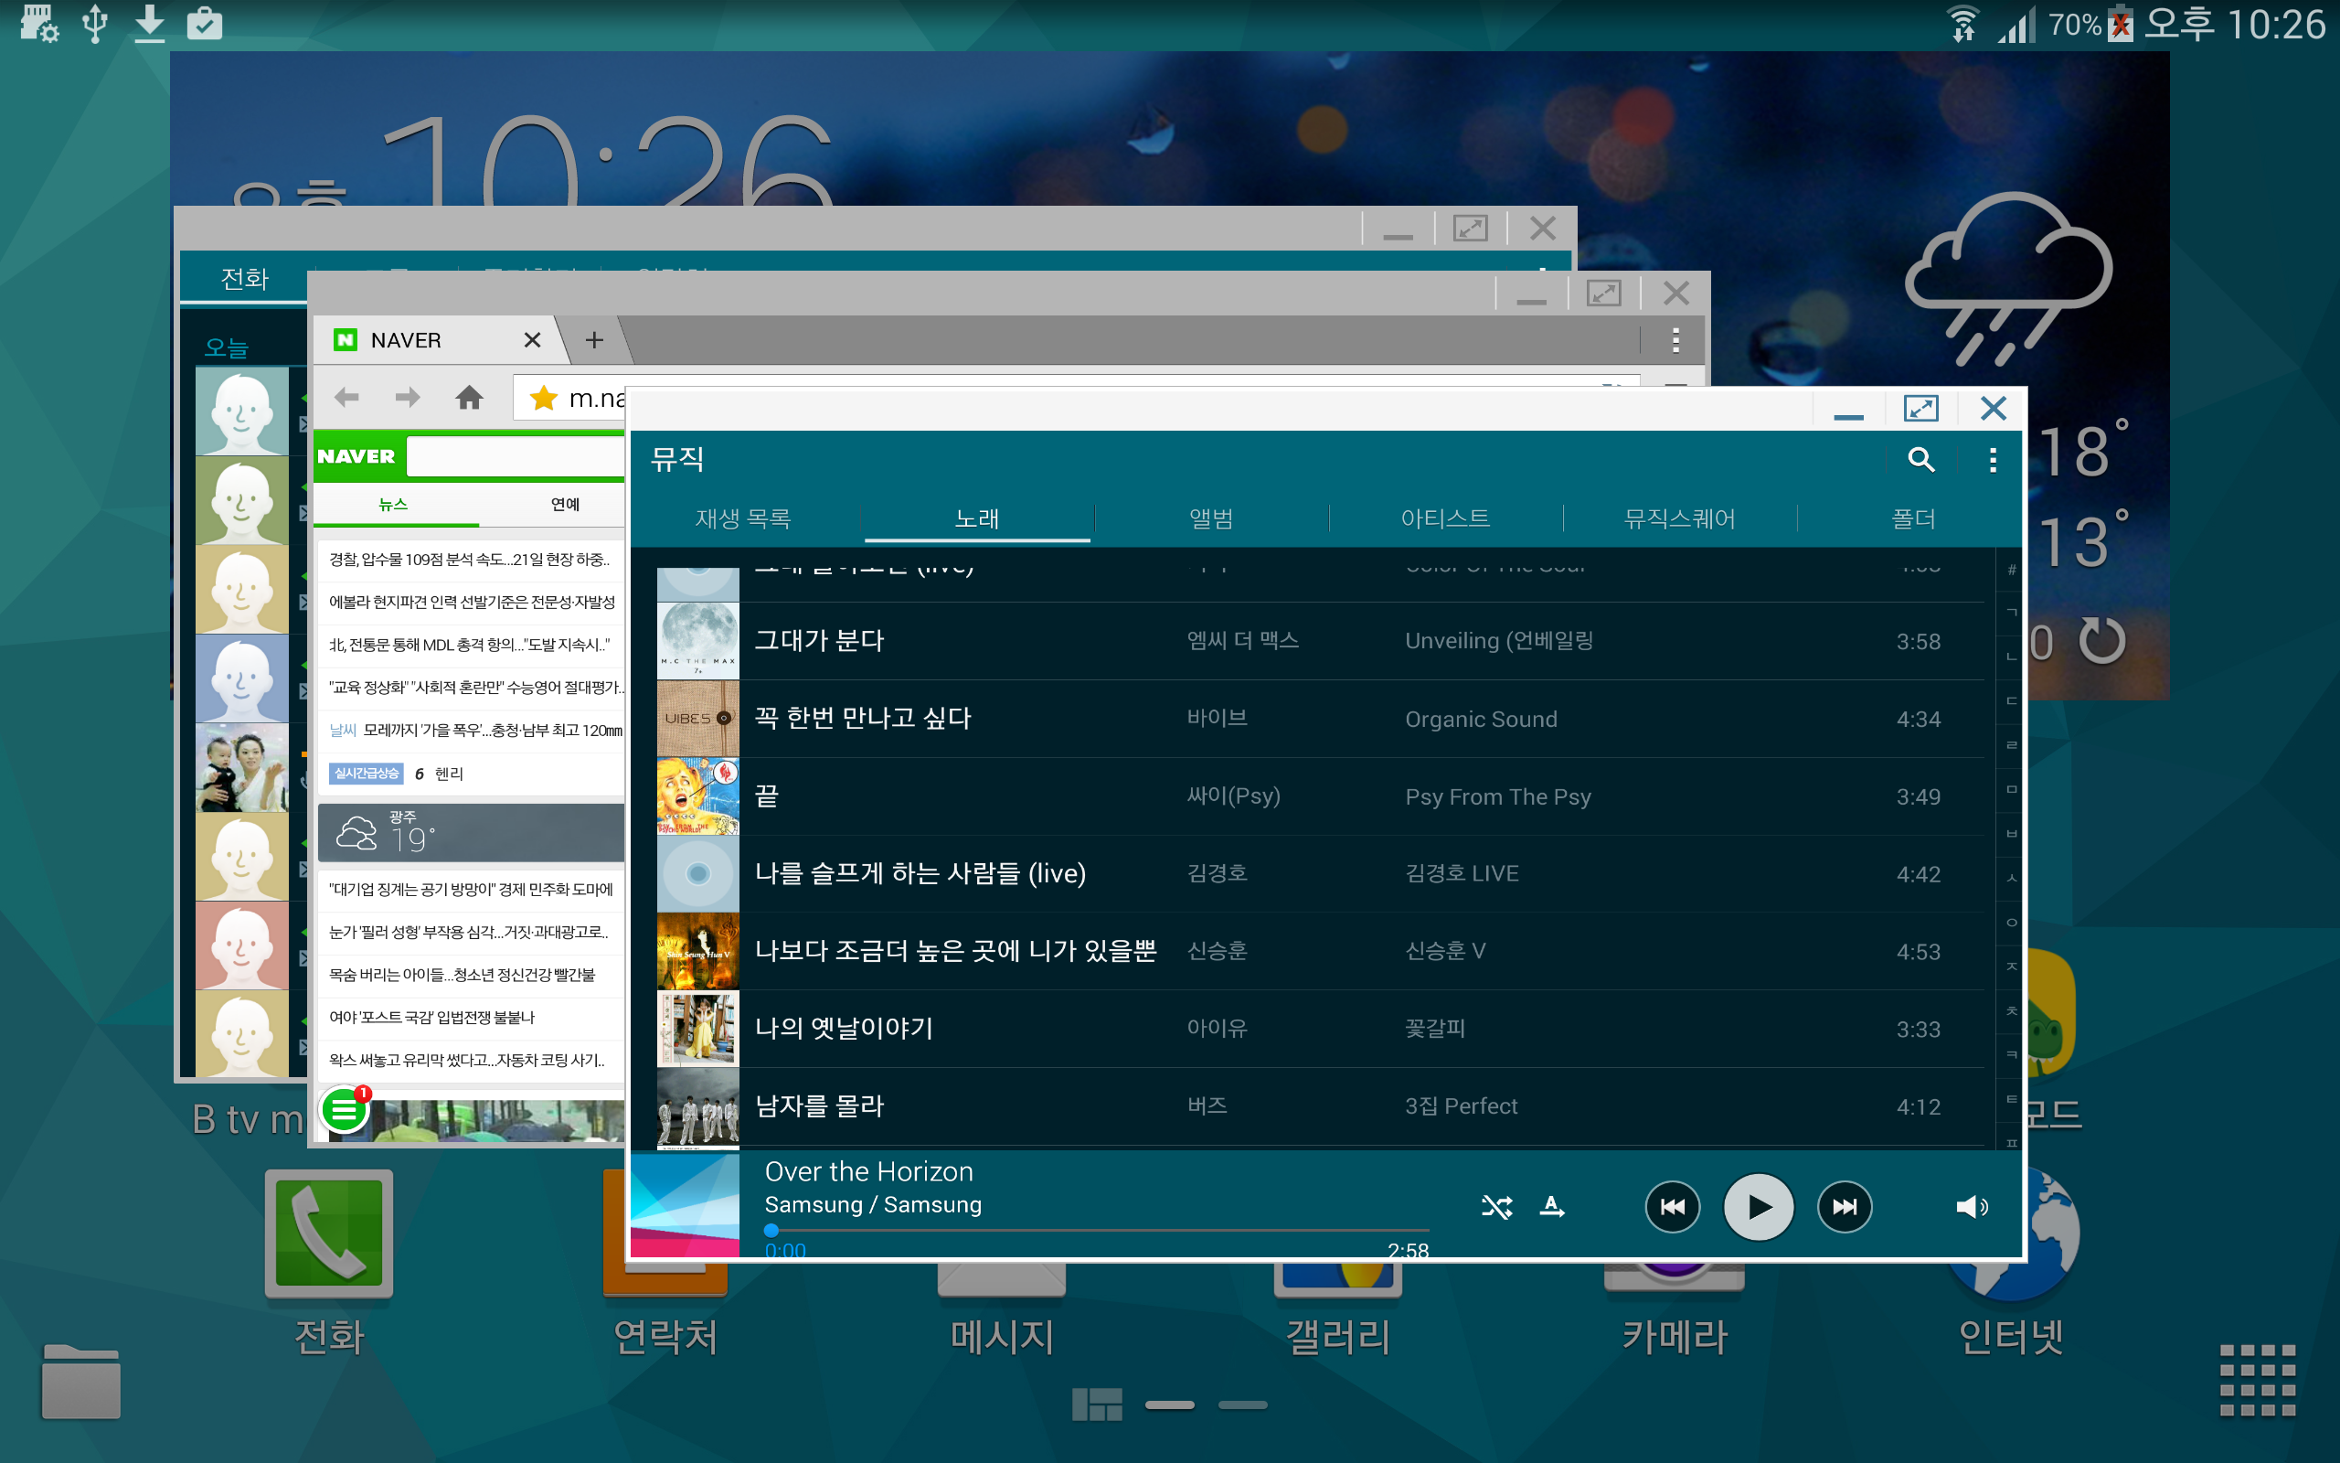
Task: Close the NAVER tab
Action: click(x=532, y=339)
